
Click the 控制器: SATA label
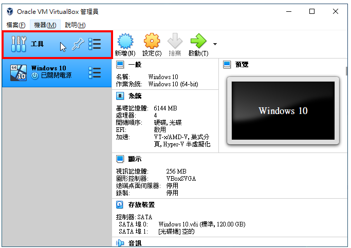click(134, 217)
